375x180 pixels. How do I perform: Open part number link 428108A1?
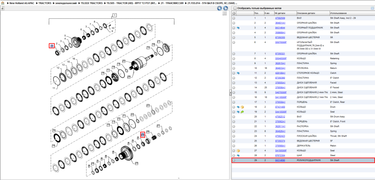click(x=280, y=73)
